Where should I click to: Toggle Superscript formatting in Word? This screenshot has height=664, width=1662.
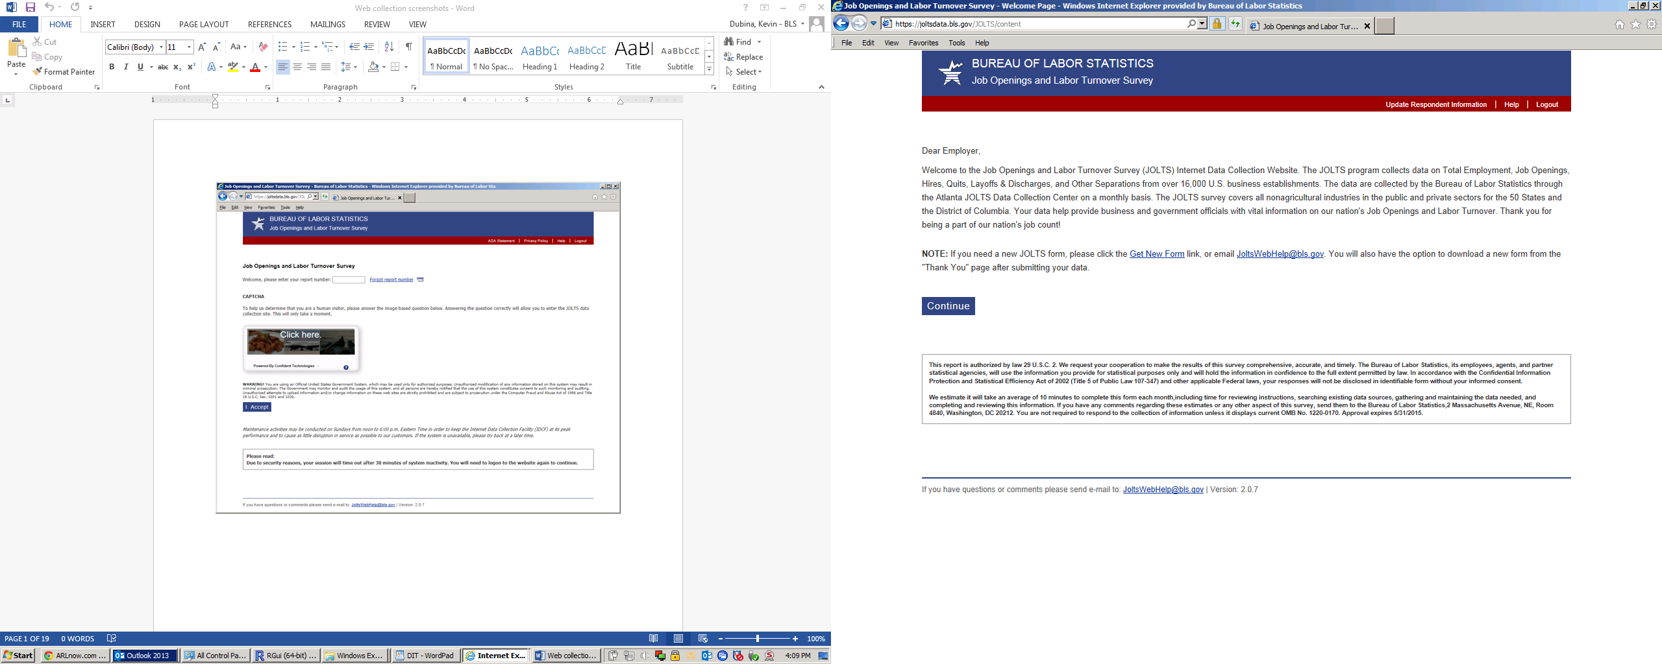pyautogui.click(x=192, y=67)
